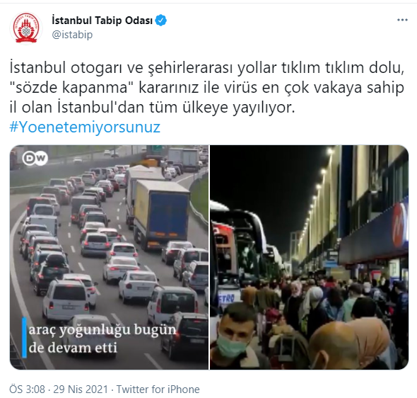Click the DW logo on the left image
The width and height of the screenshot is (417, 398).
(35, 158)
